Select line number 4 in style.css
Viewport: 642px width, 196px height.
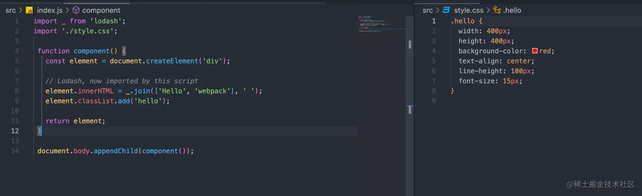(x=434, y=51)
